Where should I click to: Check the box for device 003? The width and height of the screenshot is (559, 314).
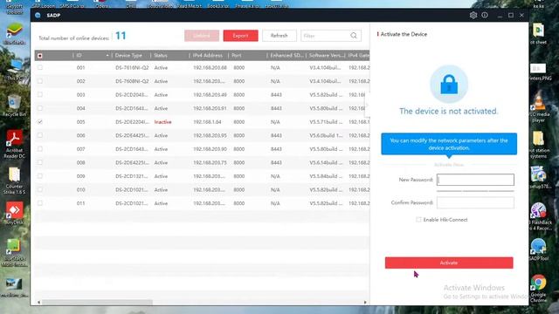[40, 94]
